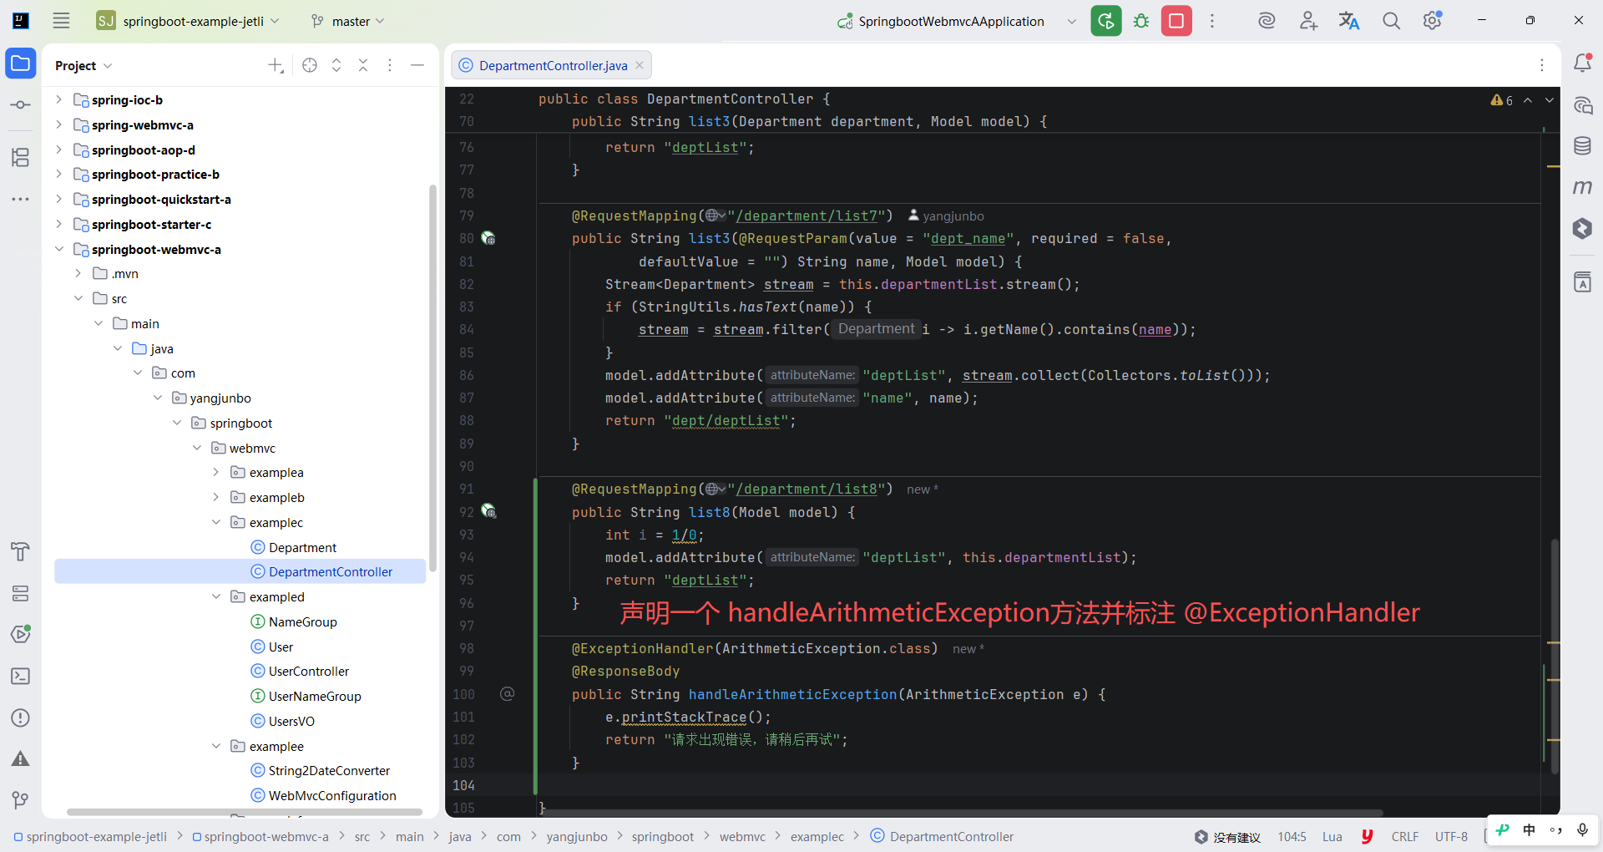
Task: Click the 104:5 caret position indicator
Action: pyautogui.click(x=1292, y=836)
